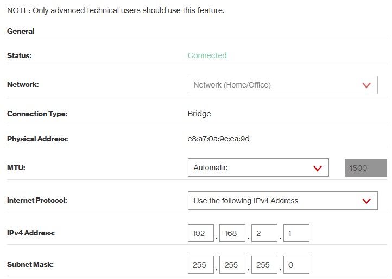Click the last IPv4 Address octet field
Viewport: 392px width, 279px height.
point(296,233)
